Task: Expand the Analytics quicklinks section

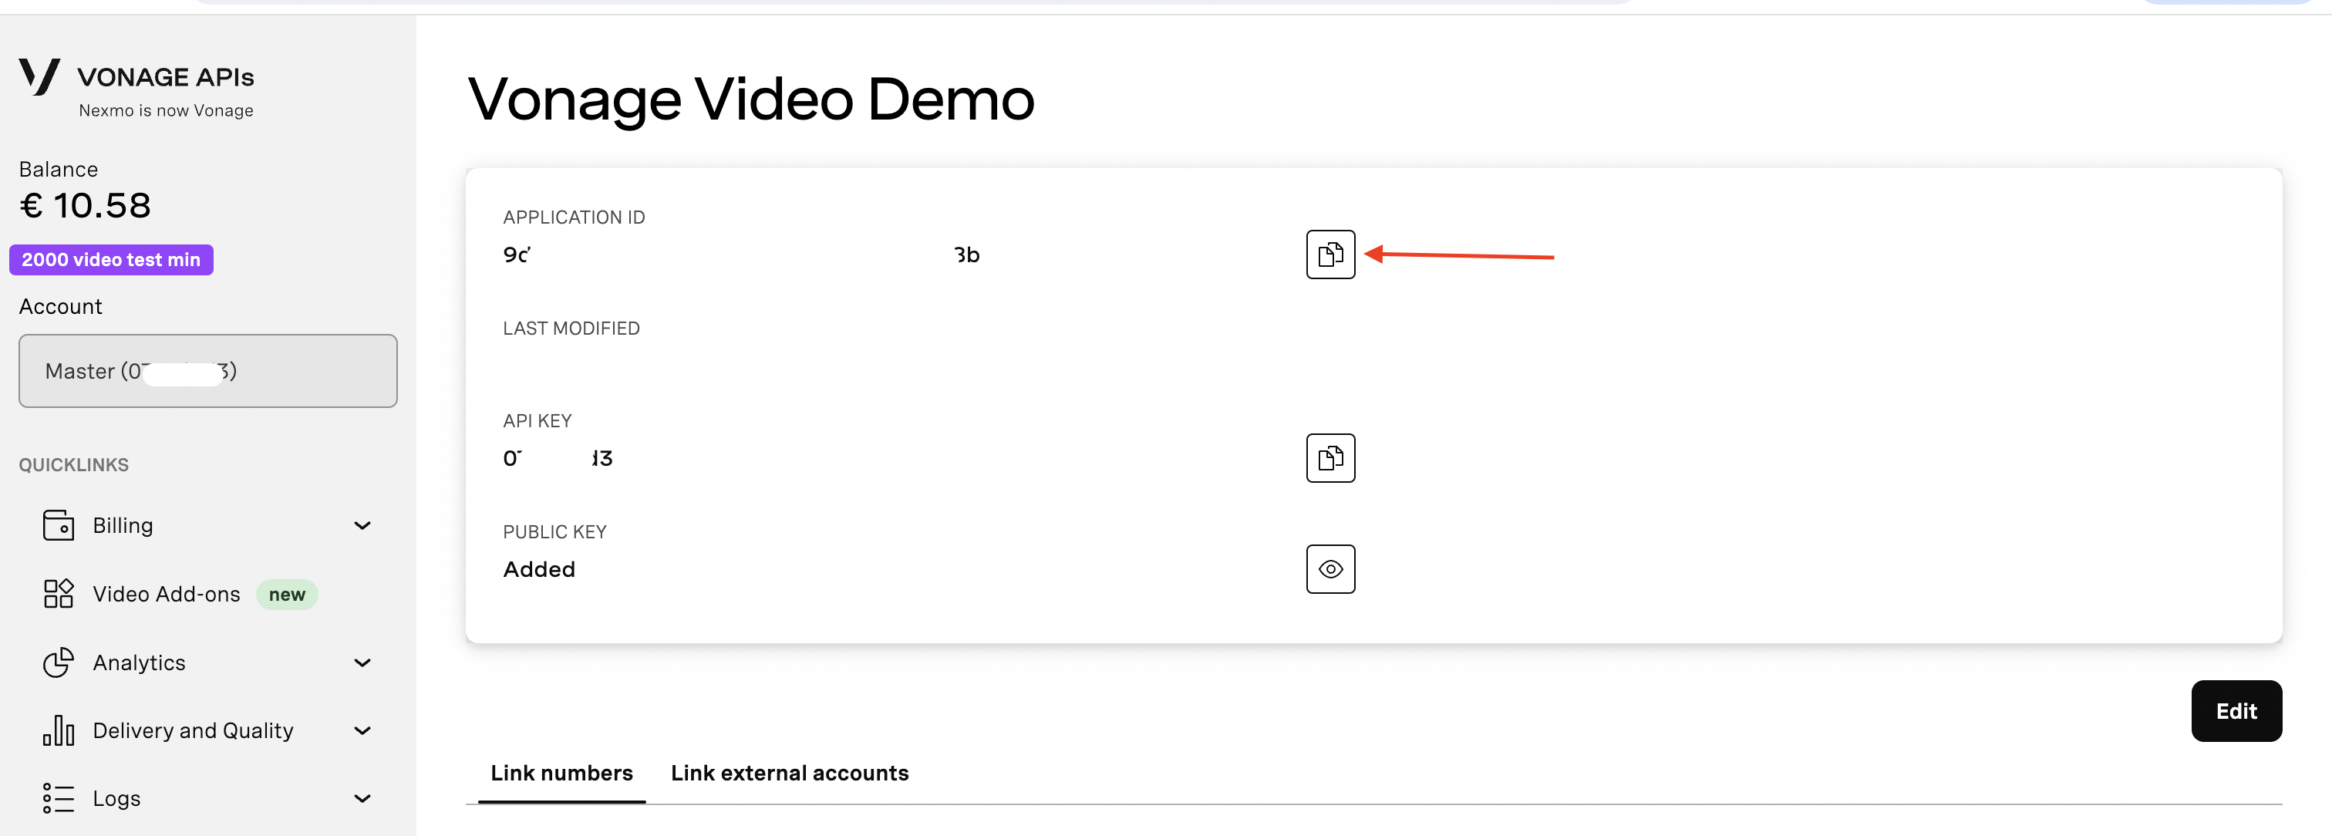Action: tap(363, 662)
